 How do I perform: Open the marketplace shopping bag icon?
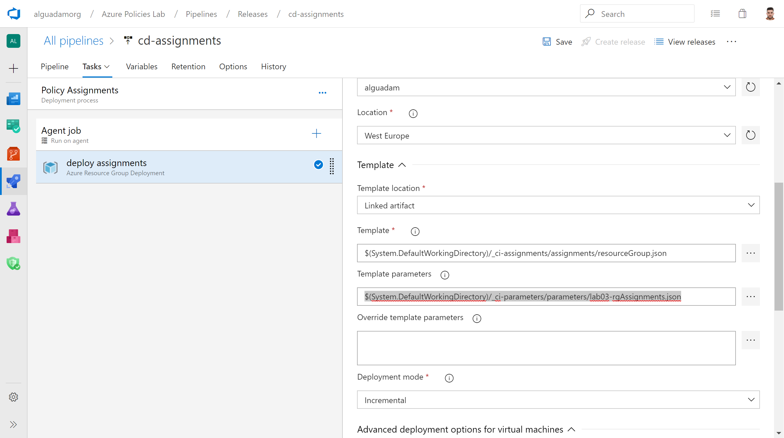click(743, 14)
